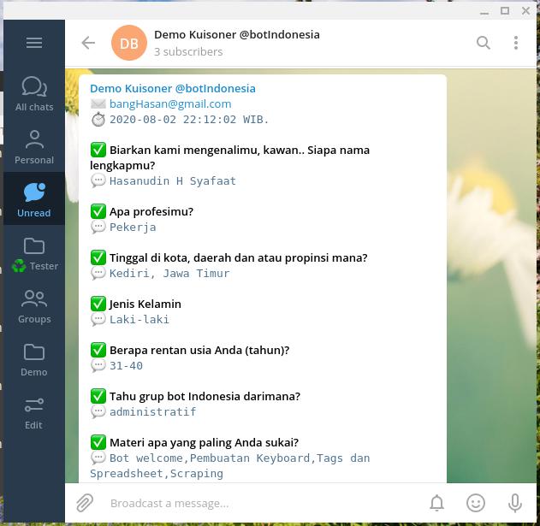This screenshot has height=526, width=540.
Task: Open the three-dot more options menu
Action: tap(515, 43)
